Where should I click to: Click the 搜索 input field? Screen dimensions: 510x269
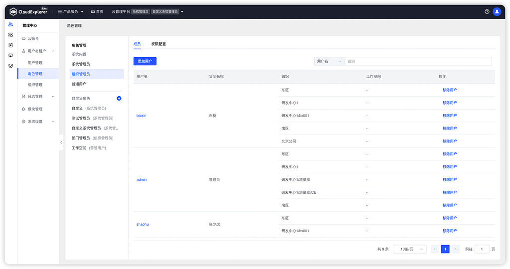pyautogui.click(x=418, y=61)
